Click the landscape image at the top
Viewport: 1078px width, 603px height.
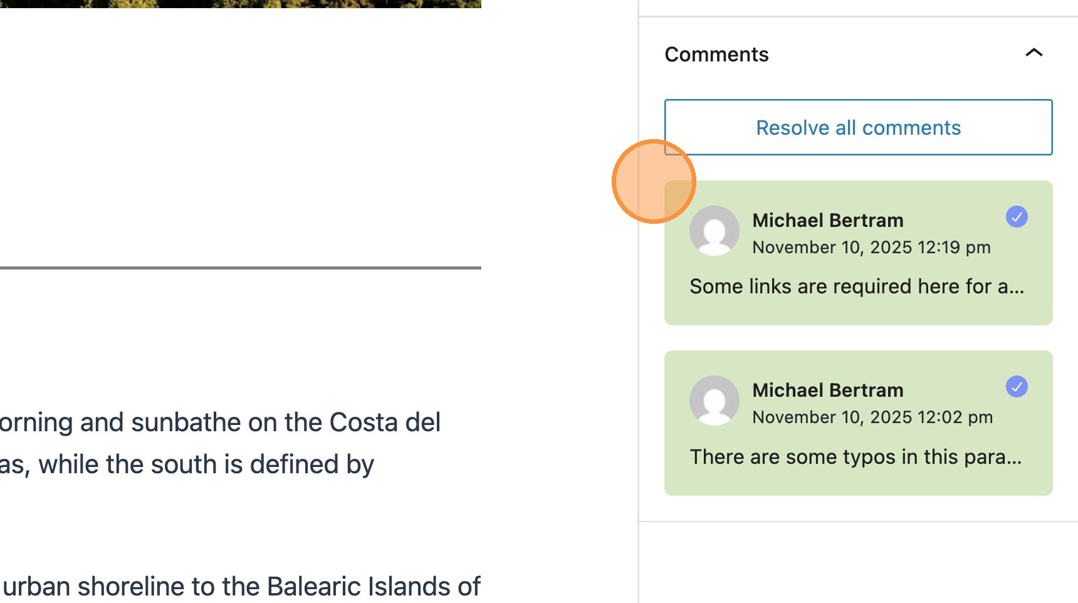point(241,3)
